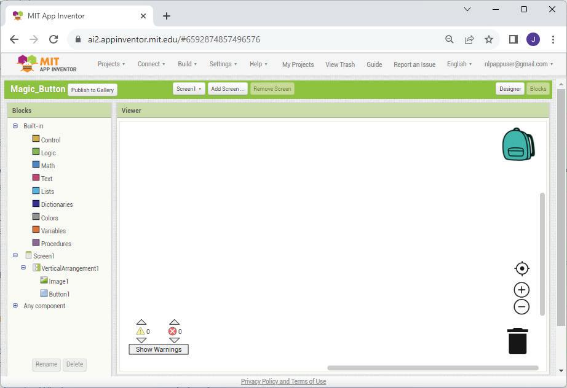Go to previous warning using up arrow
This screenshot has width=567, height=388.
tap(141, 322)
